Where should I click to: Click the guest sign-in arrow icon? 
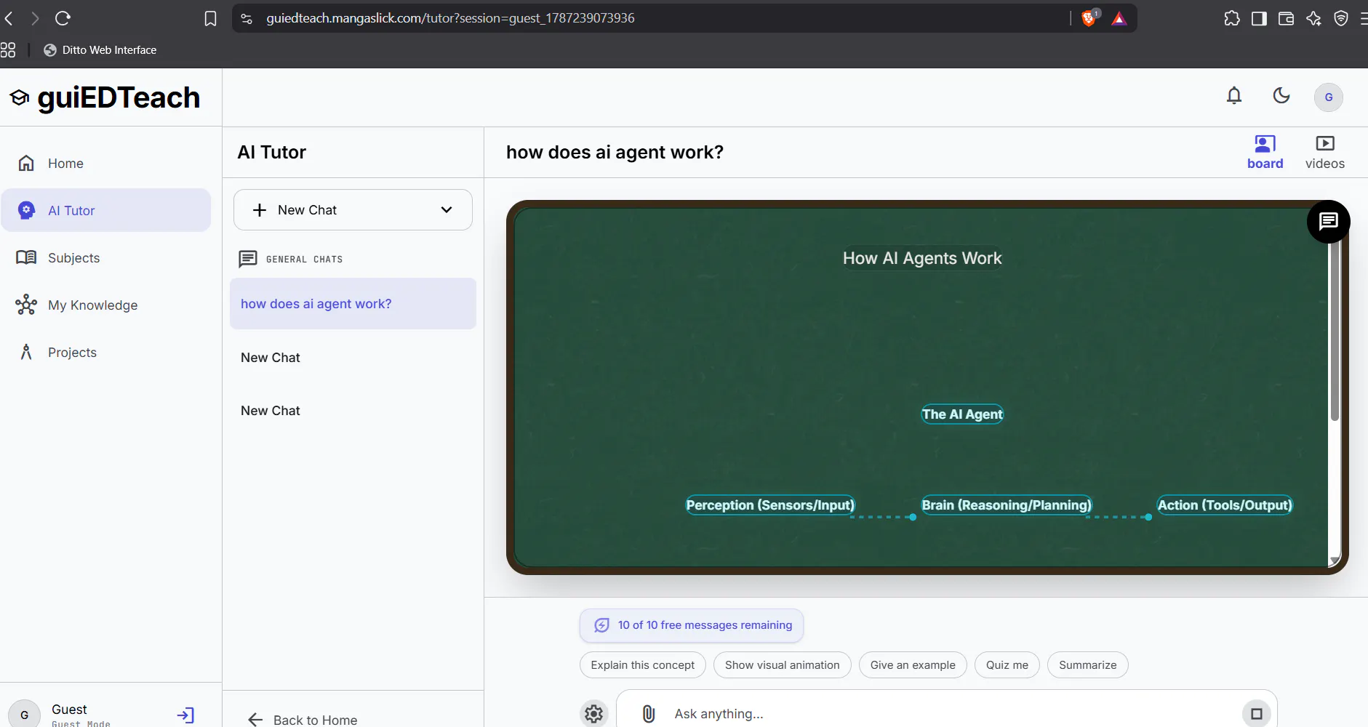pos(185,715)
